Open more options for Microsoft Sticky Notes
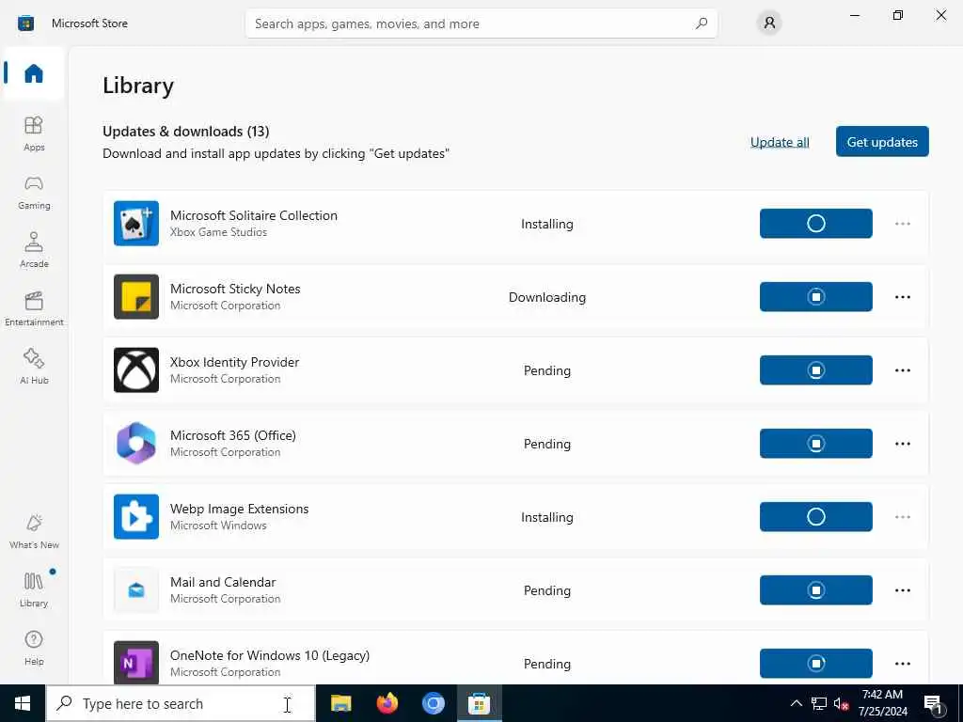Image resolution: width=963 pixels, height=722 pixels. point(902,296)
